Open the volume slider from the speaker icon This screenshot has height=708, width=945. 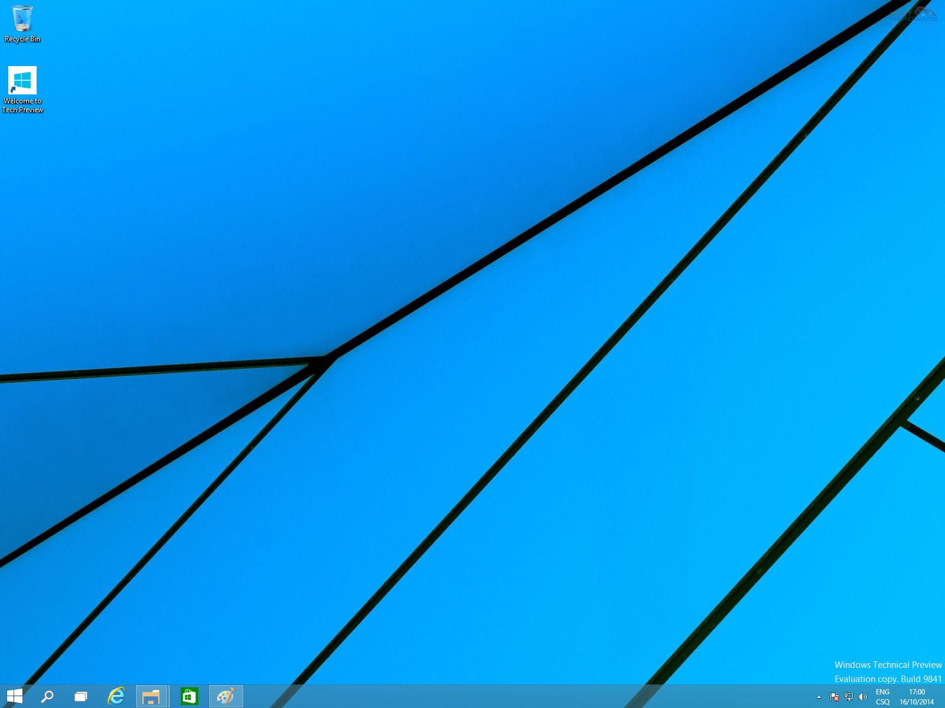[862, 697]
